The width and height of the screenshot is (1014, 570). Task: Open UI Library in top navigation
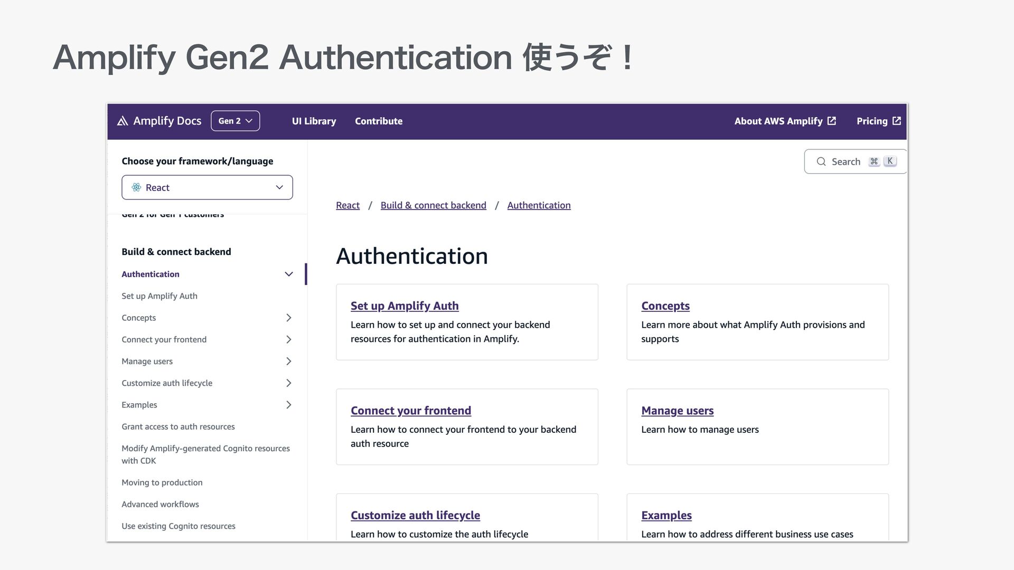[314, 121]
